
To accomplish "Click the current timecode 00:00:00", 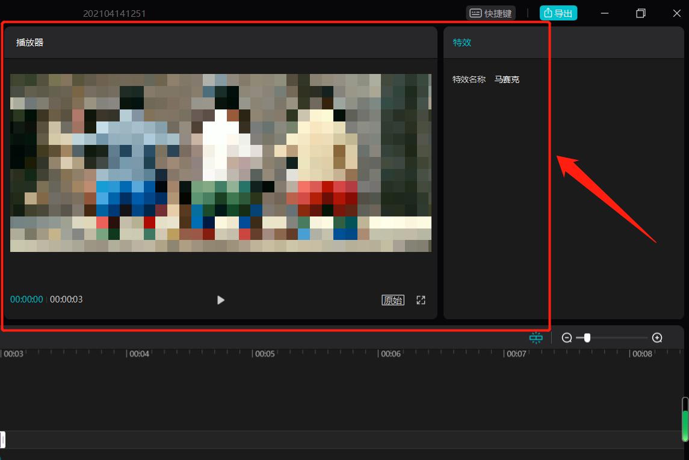I will click(26, 299).
